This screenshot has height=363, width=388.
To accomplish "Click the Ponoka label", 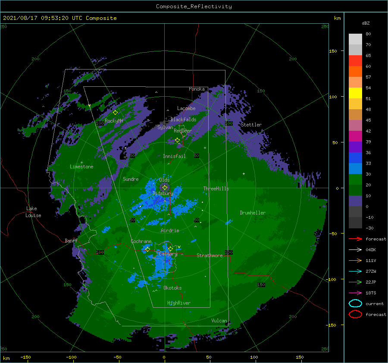I will click(197, 89).
